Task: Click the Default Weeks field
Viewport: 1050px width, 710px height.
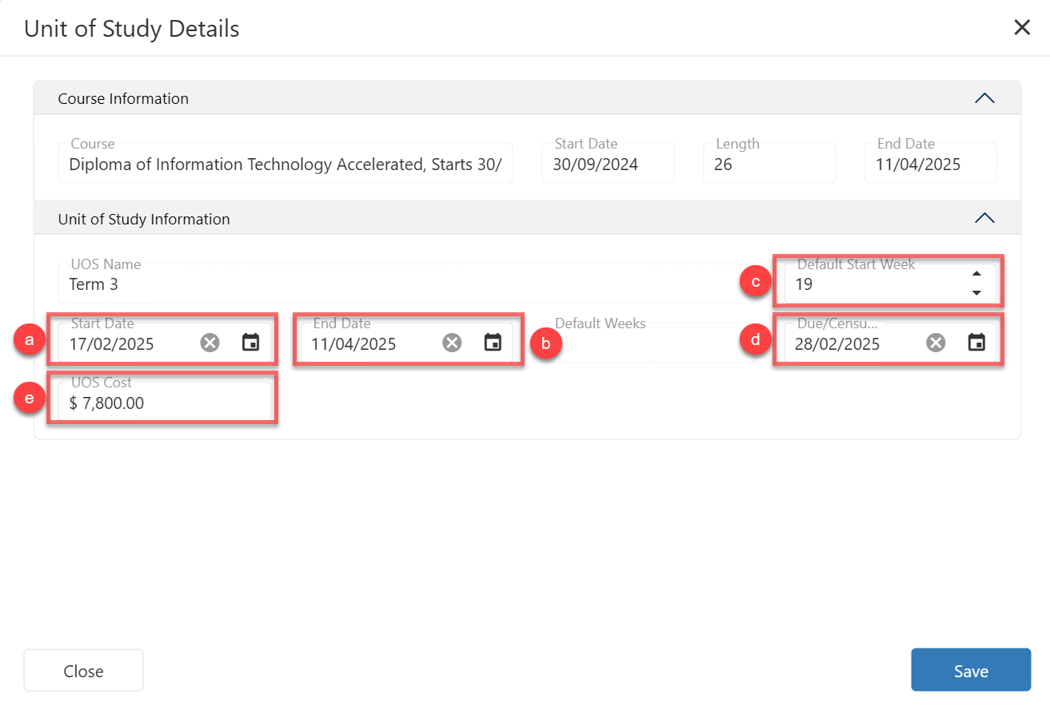Action: click(649, 343)
